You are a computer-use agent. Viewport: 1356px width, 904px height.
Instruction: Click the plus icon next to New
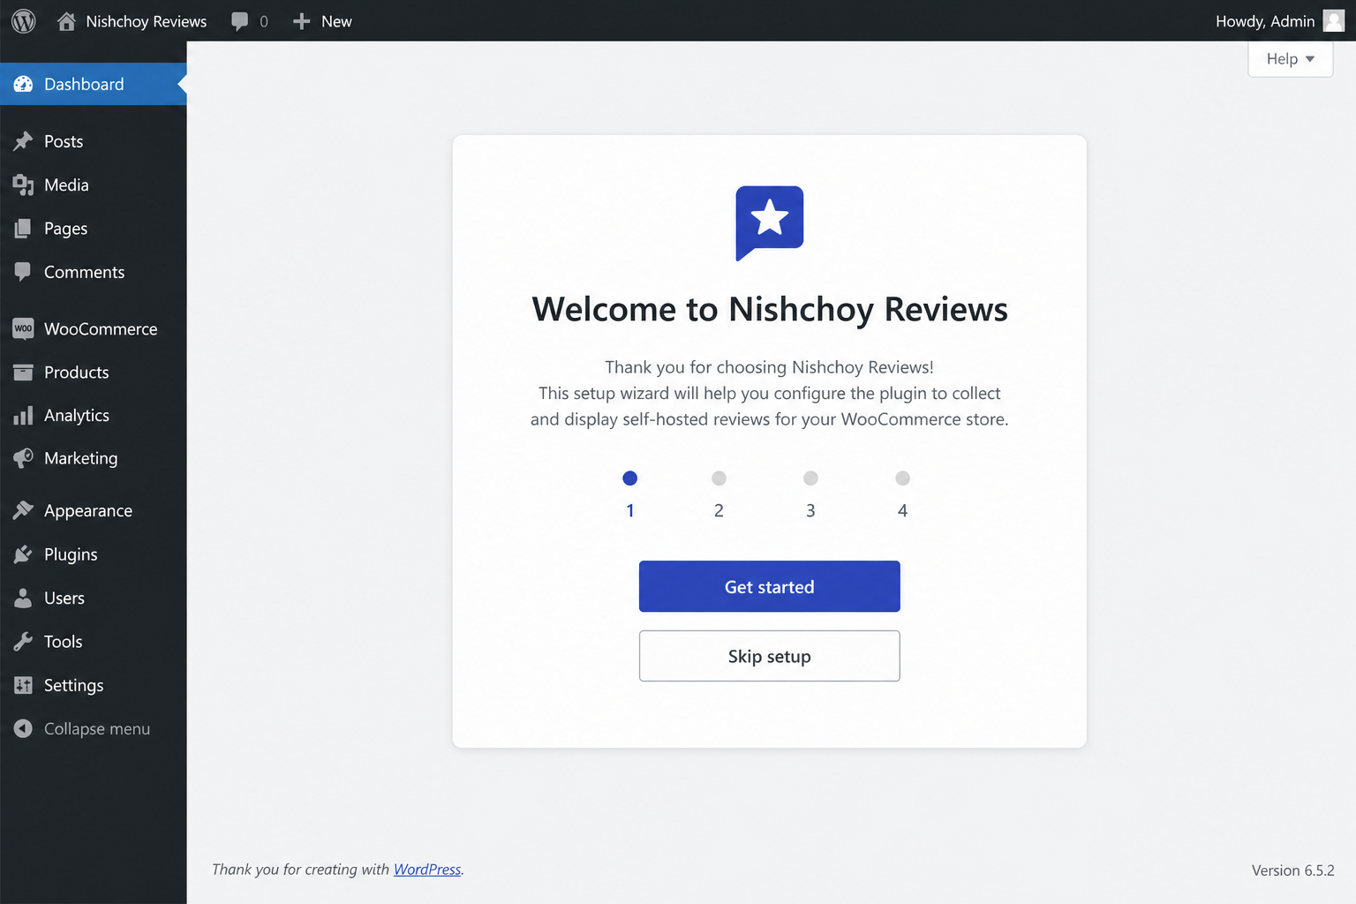coord(301,21)
